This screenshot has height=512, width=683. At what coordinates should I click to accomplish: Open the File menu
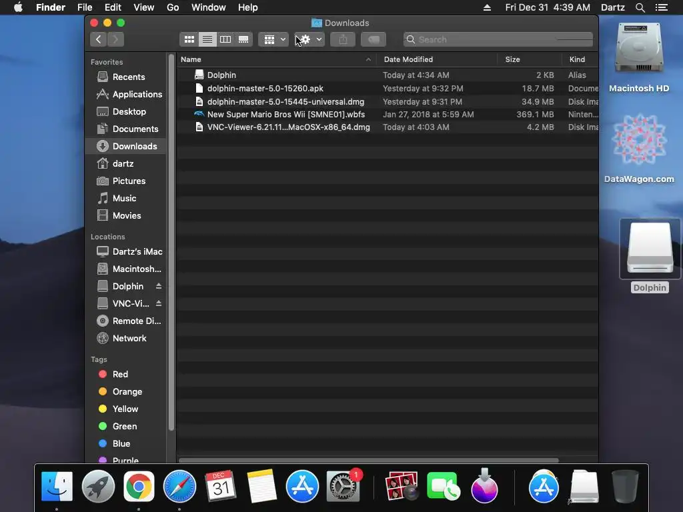pyautogui.click(x=85, y=7)
